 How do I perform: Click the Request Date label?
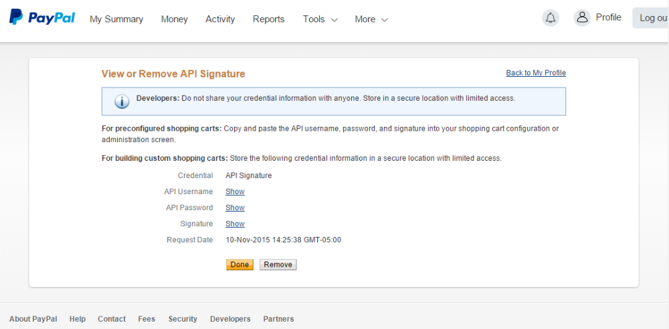coord(190,240)
